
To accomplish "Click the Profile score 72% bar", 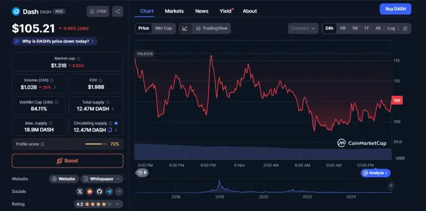I will (96, 144).
